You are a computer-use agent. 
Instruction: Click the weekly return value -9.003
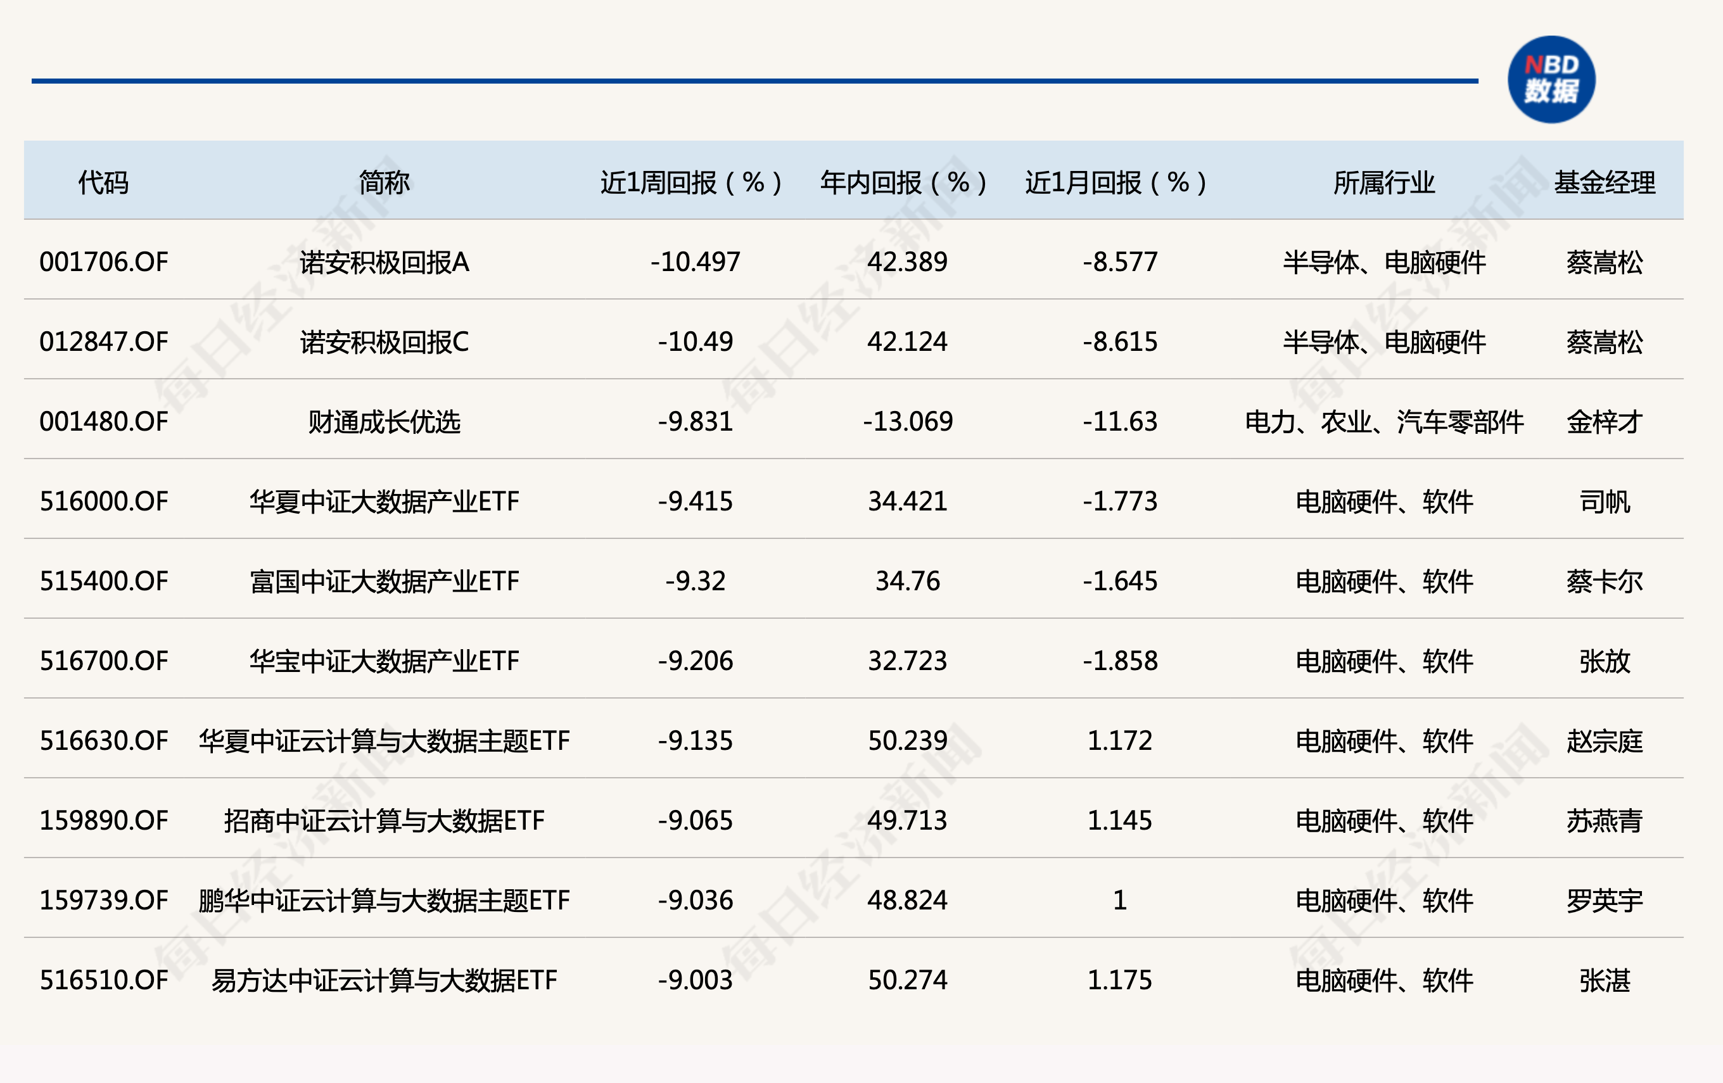[x=696, y=980]
